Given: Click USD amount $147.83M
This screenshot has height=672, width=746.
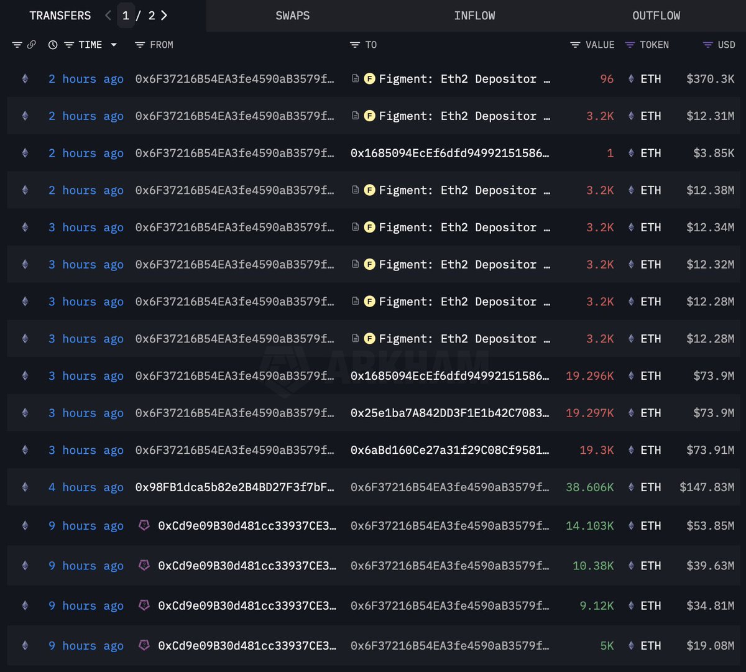Looking at the screenshot, I should (707, 487).
